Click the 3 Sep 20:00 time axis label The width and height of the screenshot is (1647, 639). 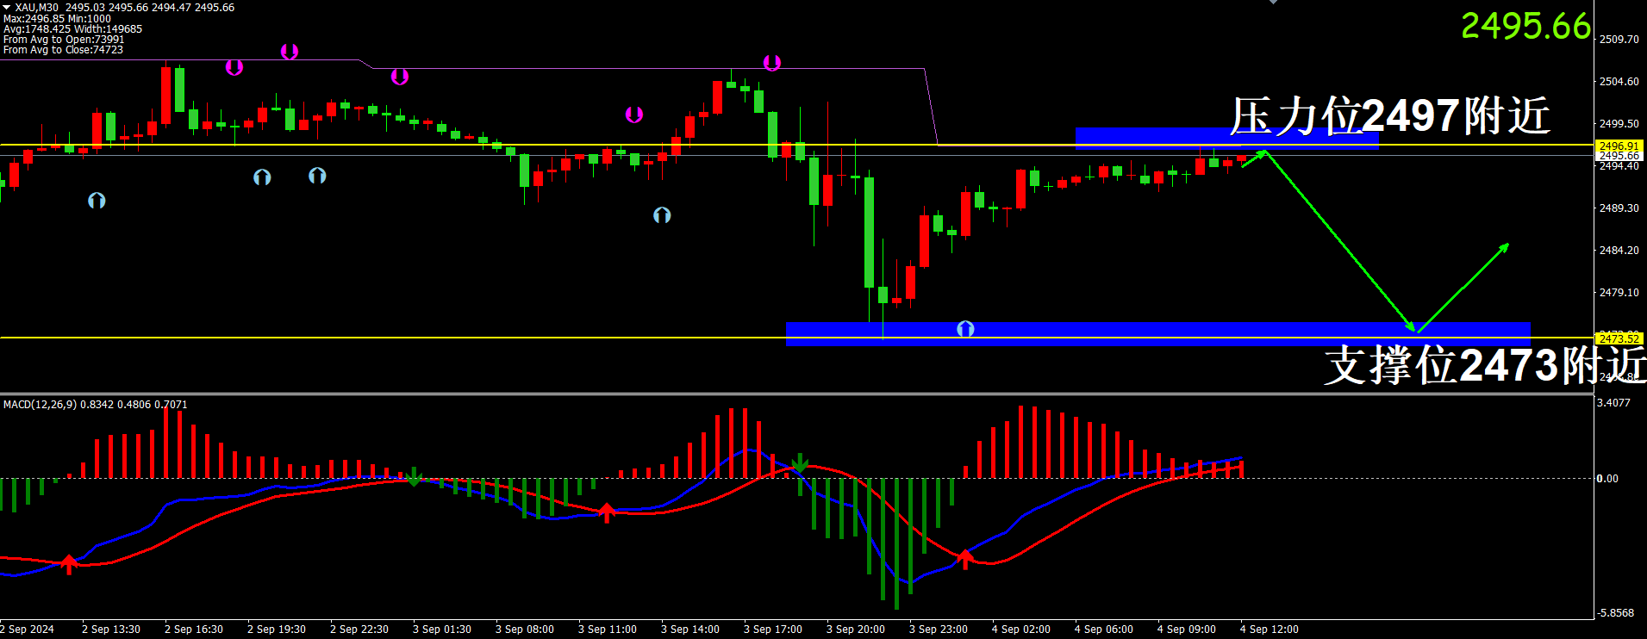855,630
